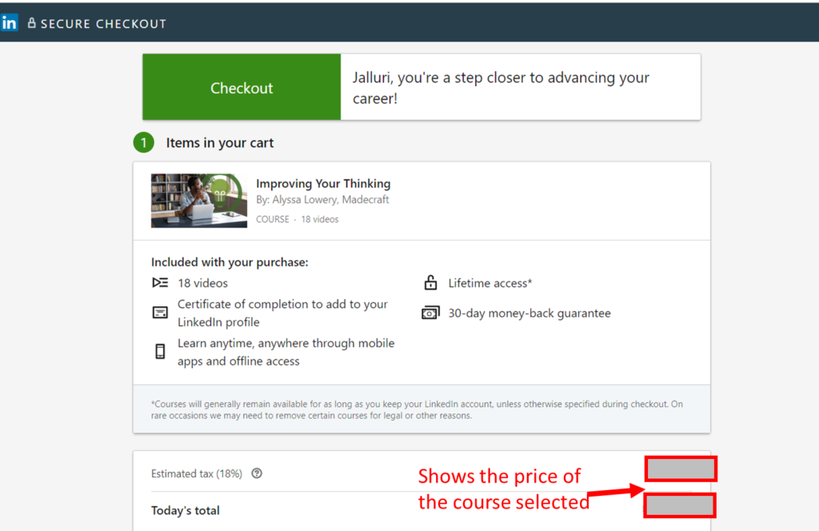
Task: Click the mobile phone icon
Action: point(160,351)
